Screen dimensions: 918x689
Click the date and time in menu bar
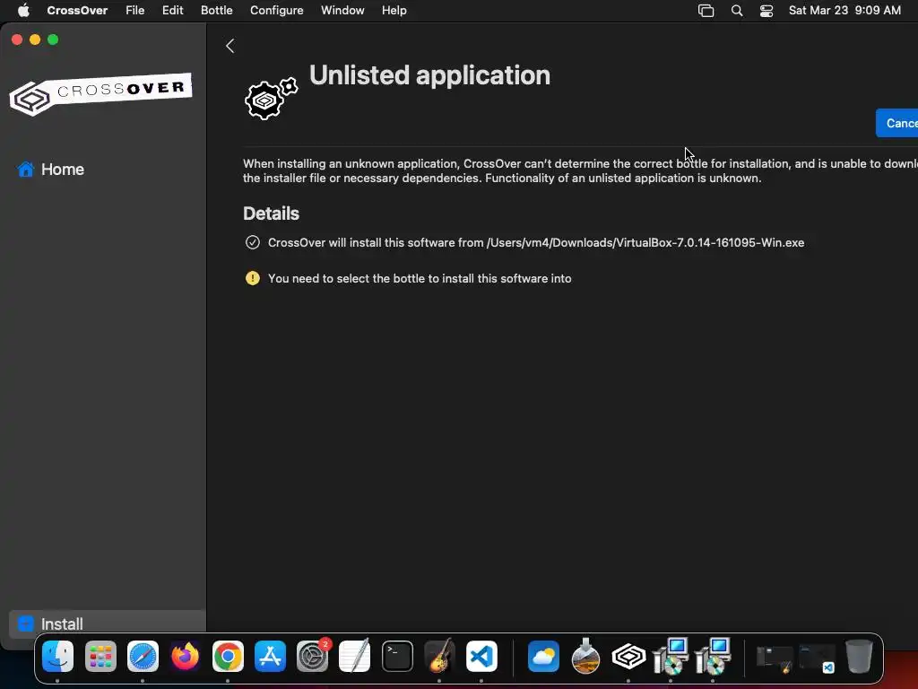point(844,11)
